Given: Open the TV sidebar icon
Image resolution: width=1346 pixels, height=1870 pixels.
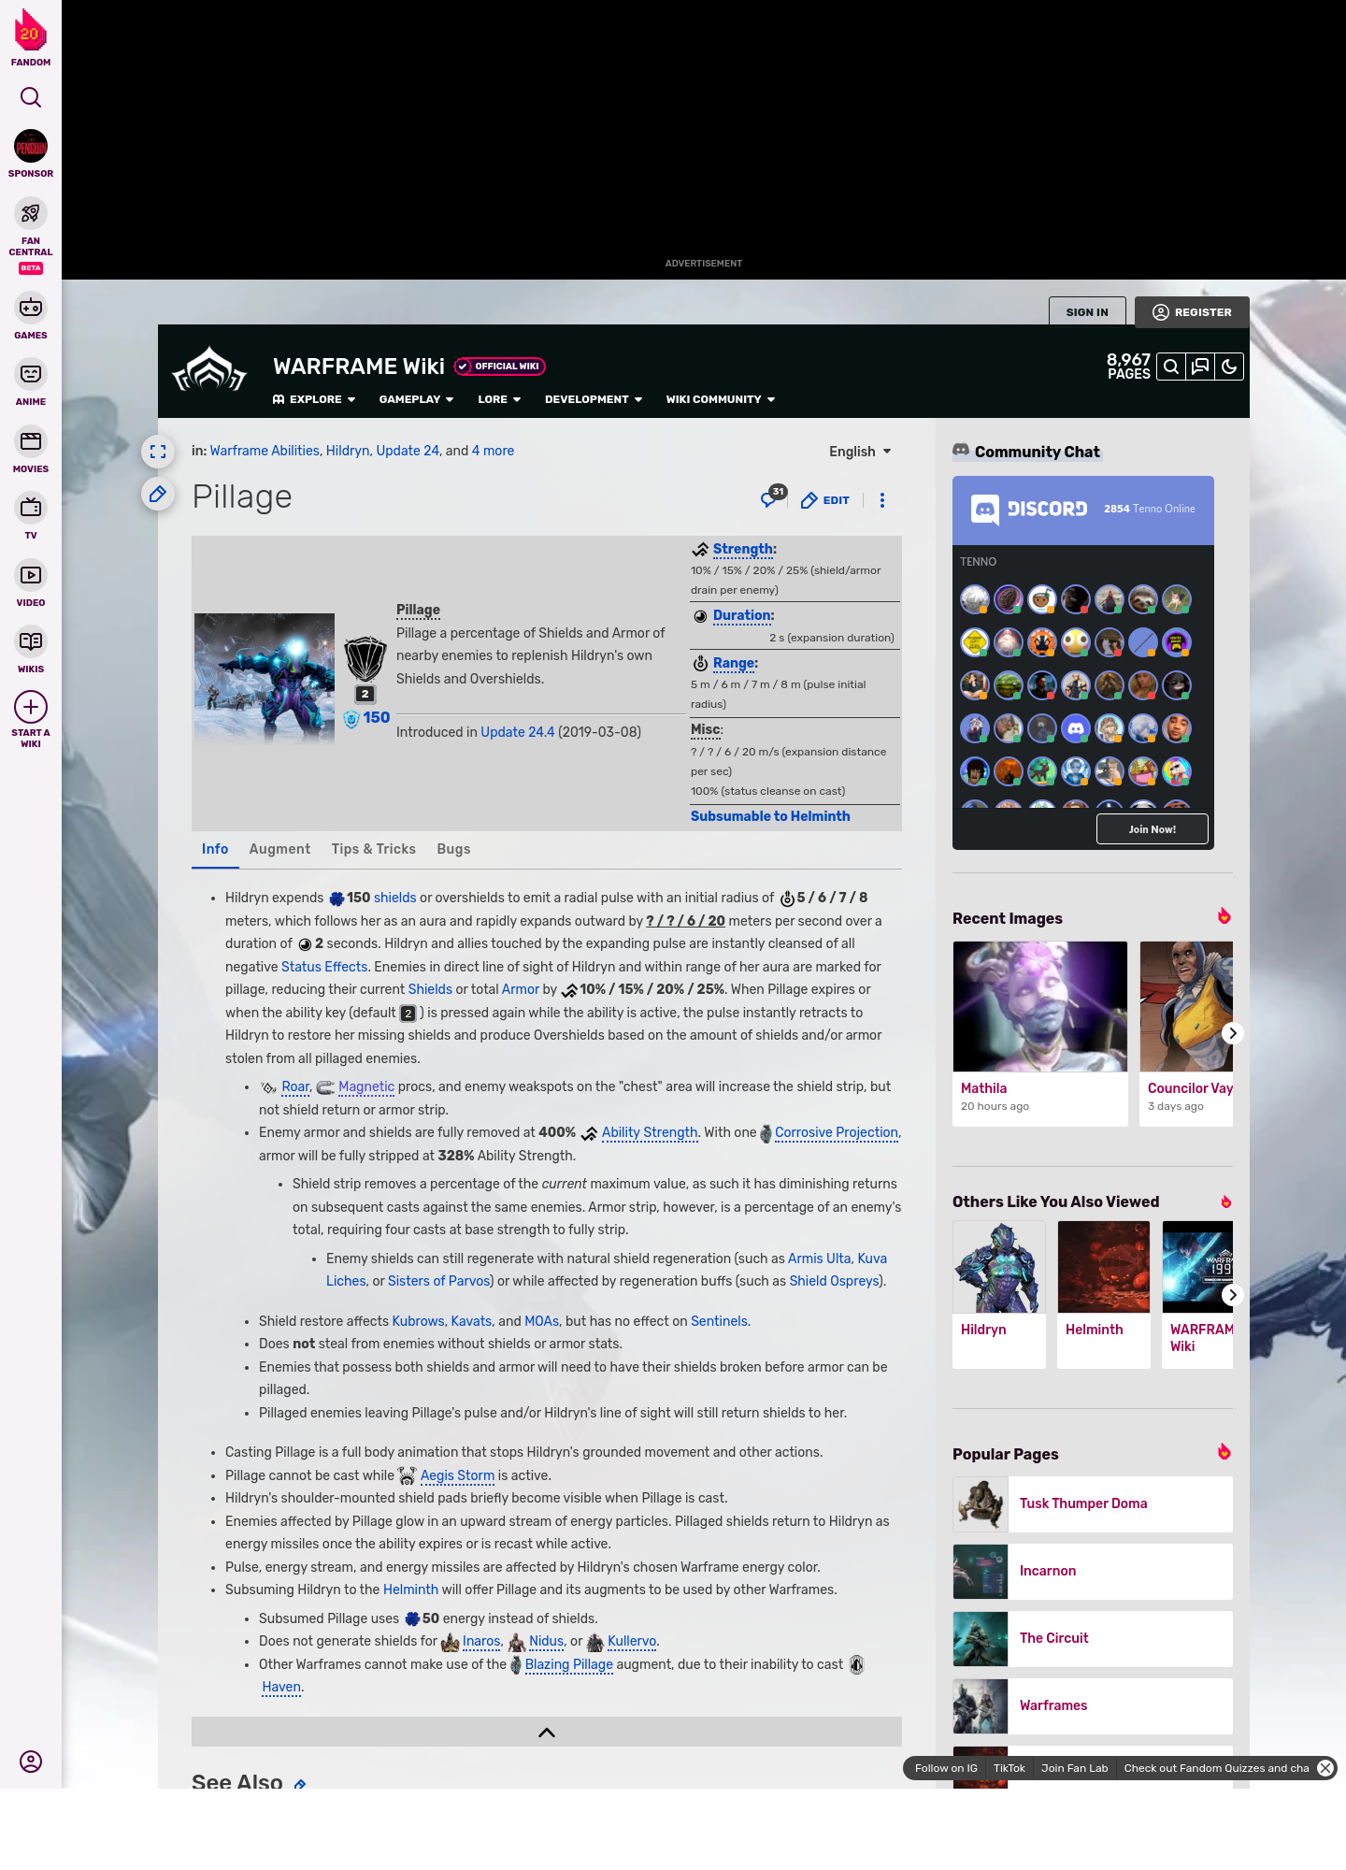Looking at the screenshot, I should click(x=31, y=508).
